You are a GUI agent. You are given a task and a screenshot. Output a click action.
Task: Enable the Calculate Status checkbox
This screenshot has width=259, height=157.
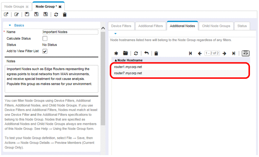pos(45,38)
